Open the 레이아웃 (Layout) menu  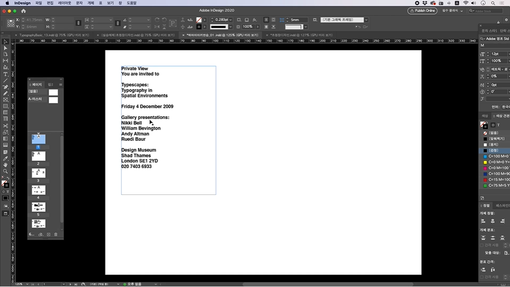64,3
